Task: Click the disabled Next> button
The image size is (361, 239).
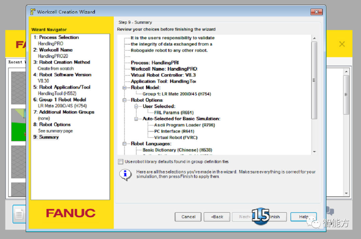Action: pyautogui.click(x=244, y=217)
